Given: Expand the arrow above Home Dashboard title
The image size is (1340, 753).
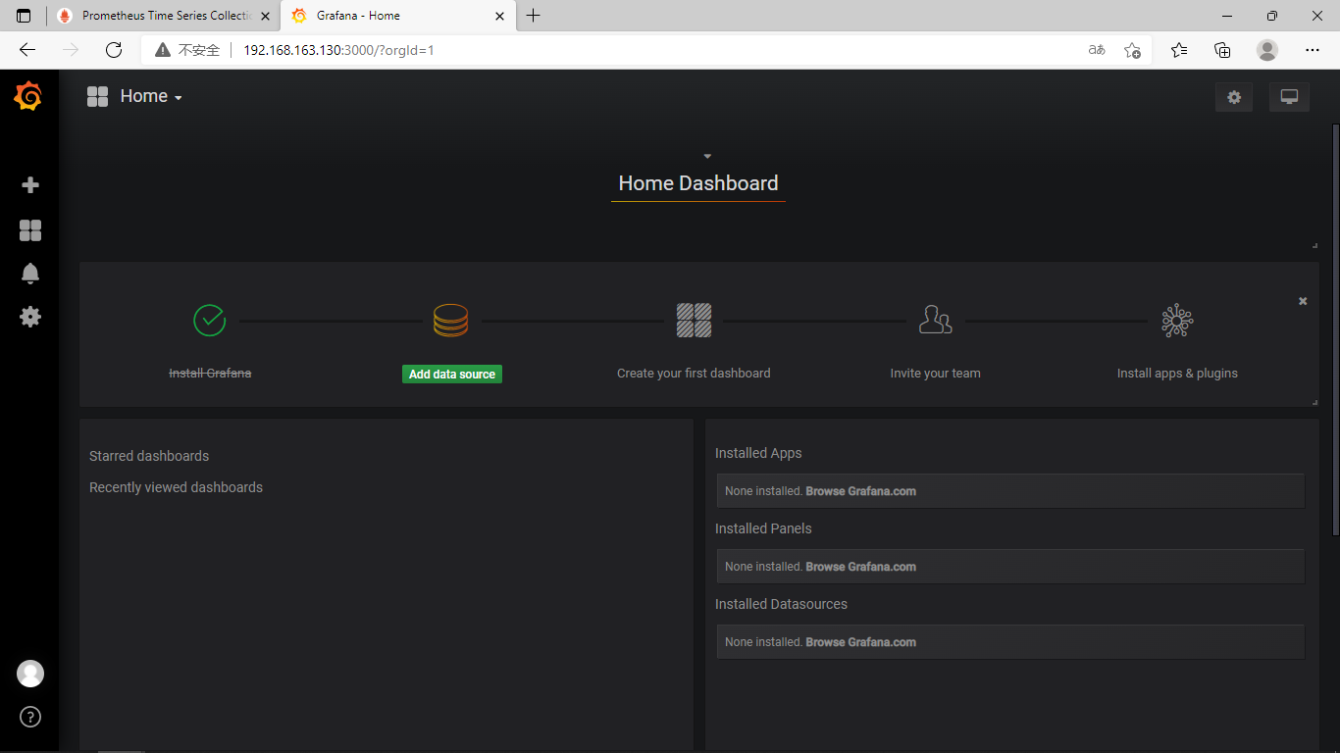Looking at the screenshot, I should tap(707, 156).
